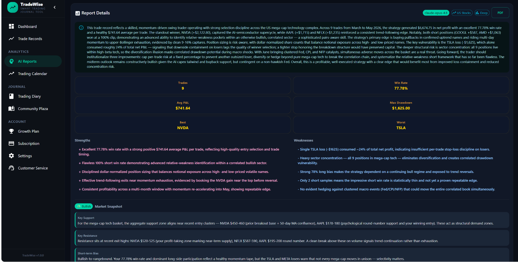Click the Best ticker NVDA

click(x=183, y=128)
